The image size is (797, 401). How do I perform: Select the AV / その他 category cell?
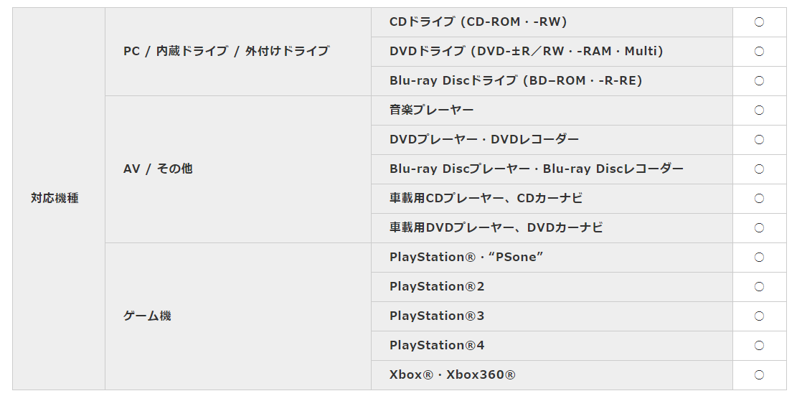238,169
